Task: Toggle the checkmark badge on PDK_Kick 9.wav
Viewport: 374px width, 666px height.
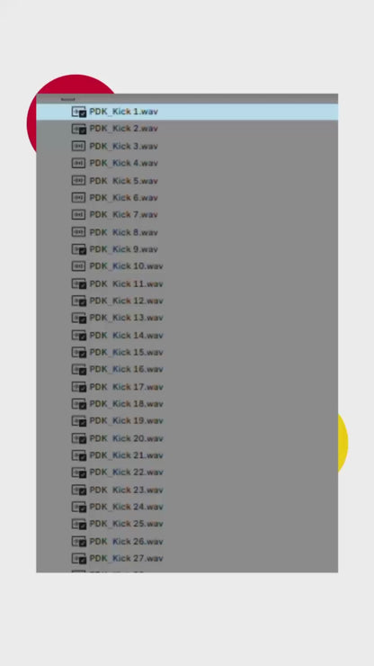Action: pyautogui.click(x=83, y=251)
